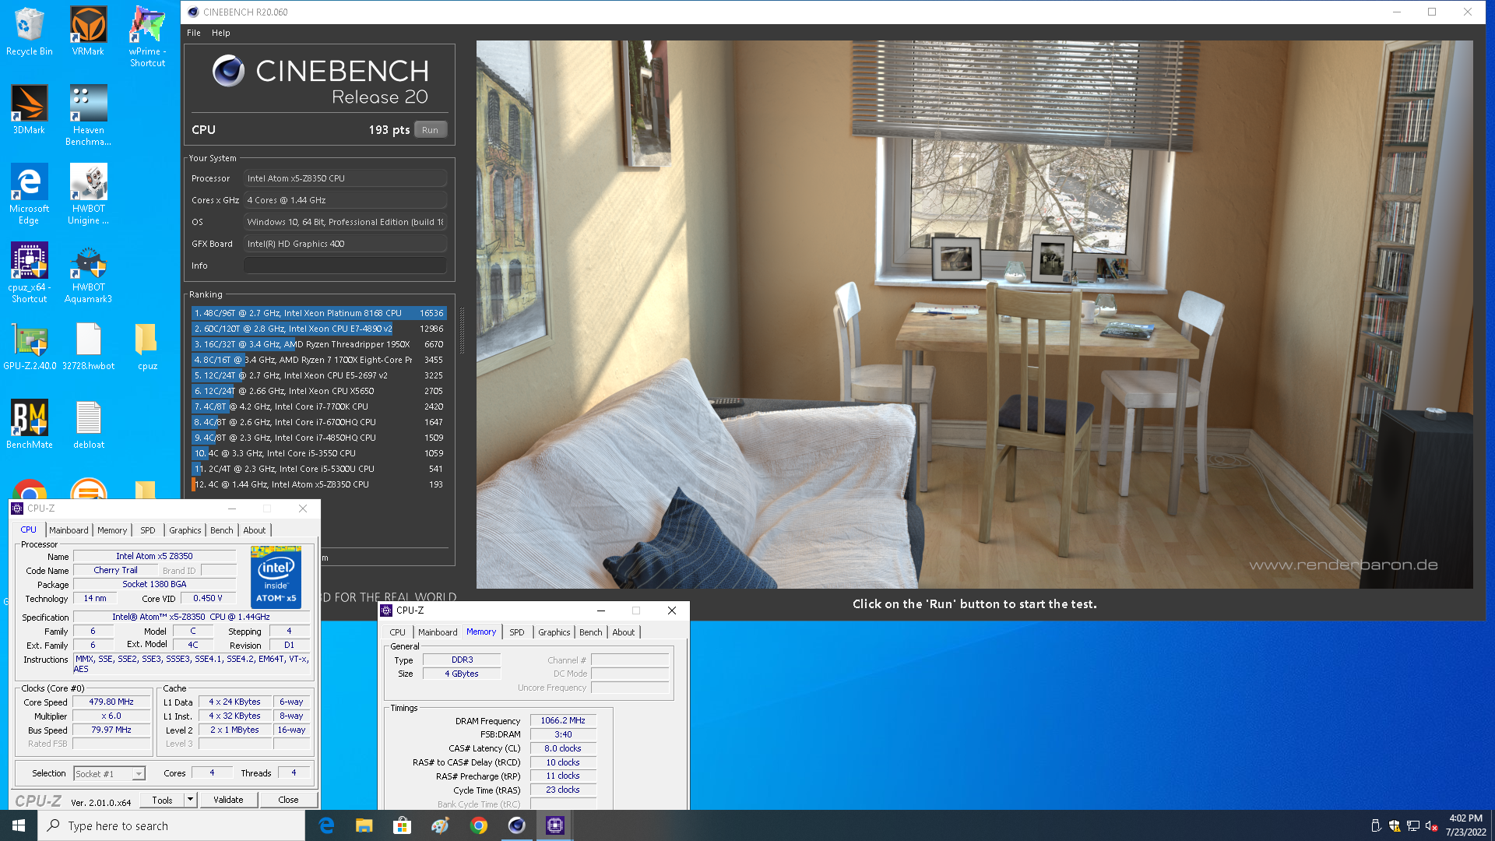This screenshot has width=1495, height=841.
Task: Open About tab in left CPU-Z window
Action: [255, 530]
